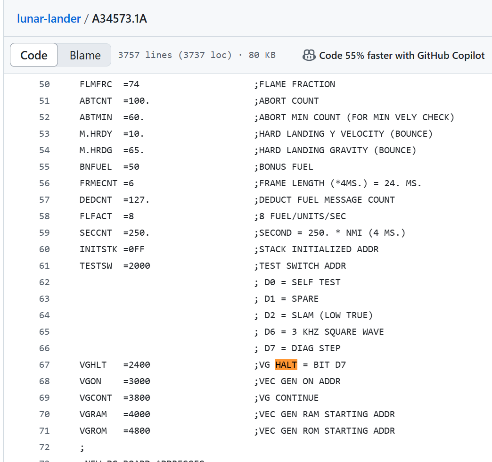Select line number 59
This screenshot has width=492, height=462.
tap(44, 233)
